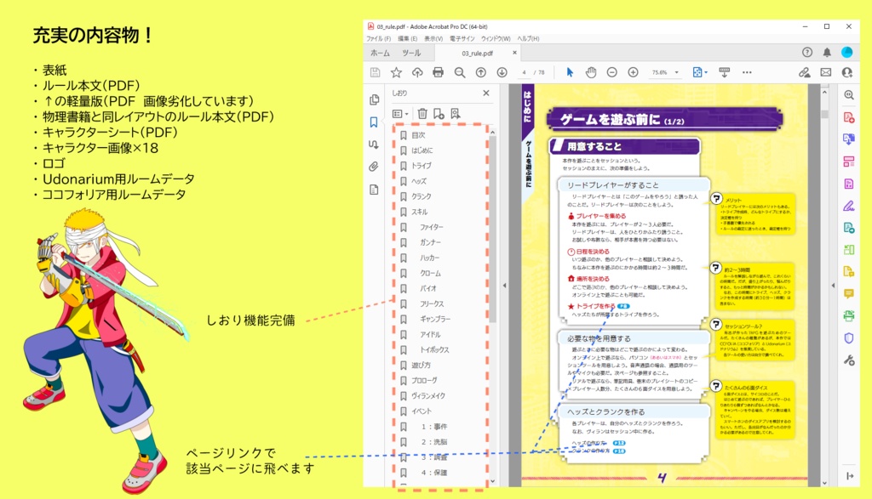Screen dimensions: 872x499
Task: Open the 編集(E) menu
Action: coord(408,38)
